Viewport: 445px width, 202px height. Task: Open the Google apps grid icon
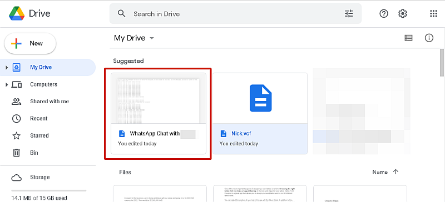[433, 14]
